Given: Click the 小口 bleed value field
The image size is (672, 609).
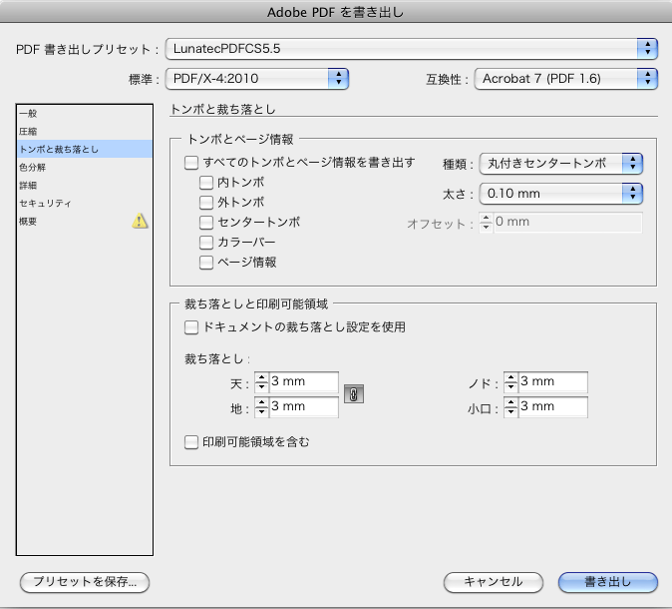Looking at the screenshot, I should (x=553, y=406).
